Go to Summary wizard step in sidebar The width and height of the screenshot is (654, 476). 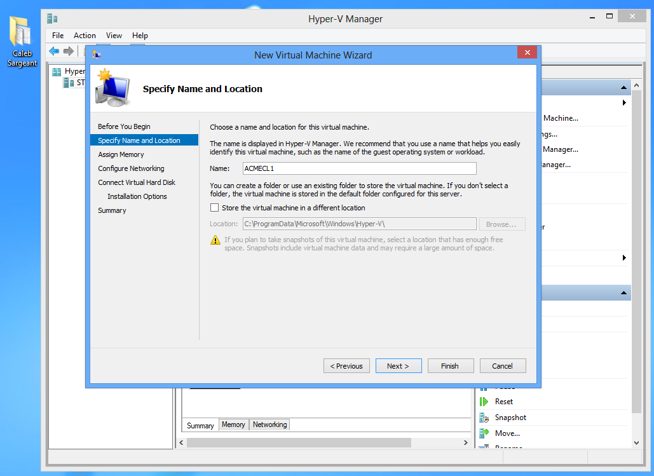[x=112, y=210]
